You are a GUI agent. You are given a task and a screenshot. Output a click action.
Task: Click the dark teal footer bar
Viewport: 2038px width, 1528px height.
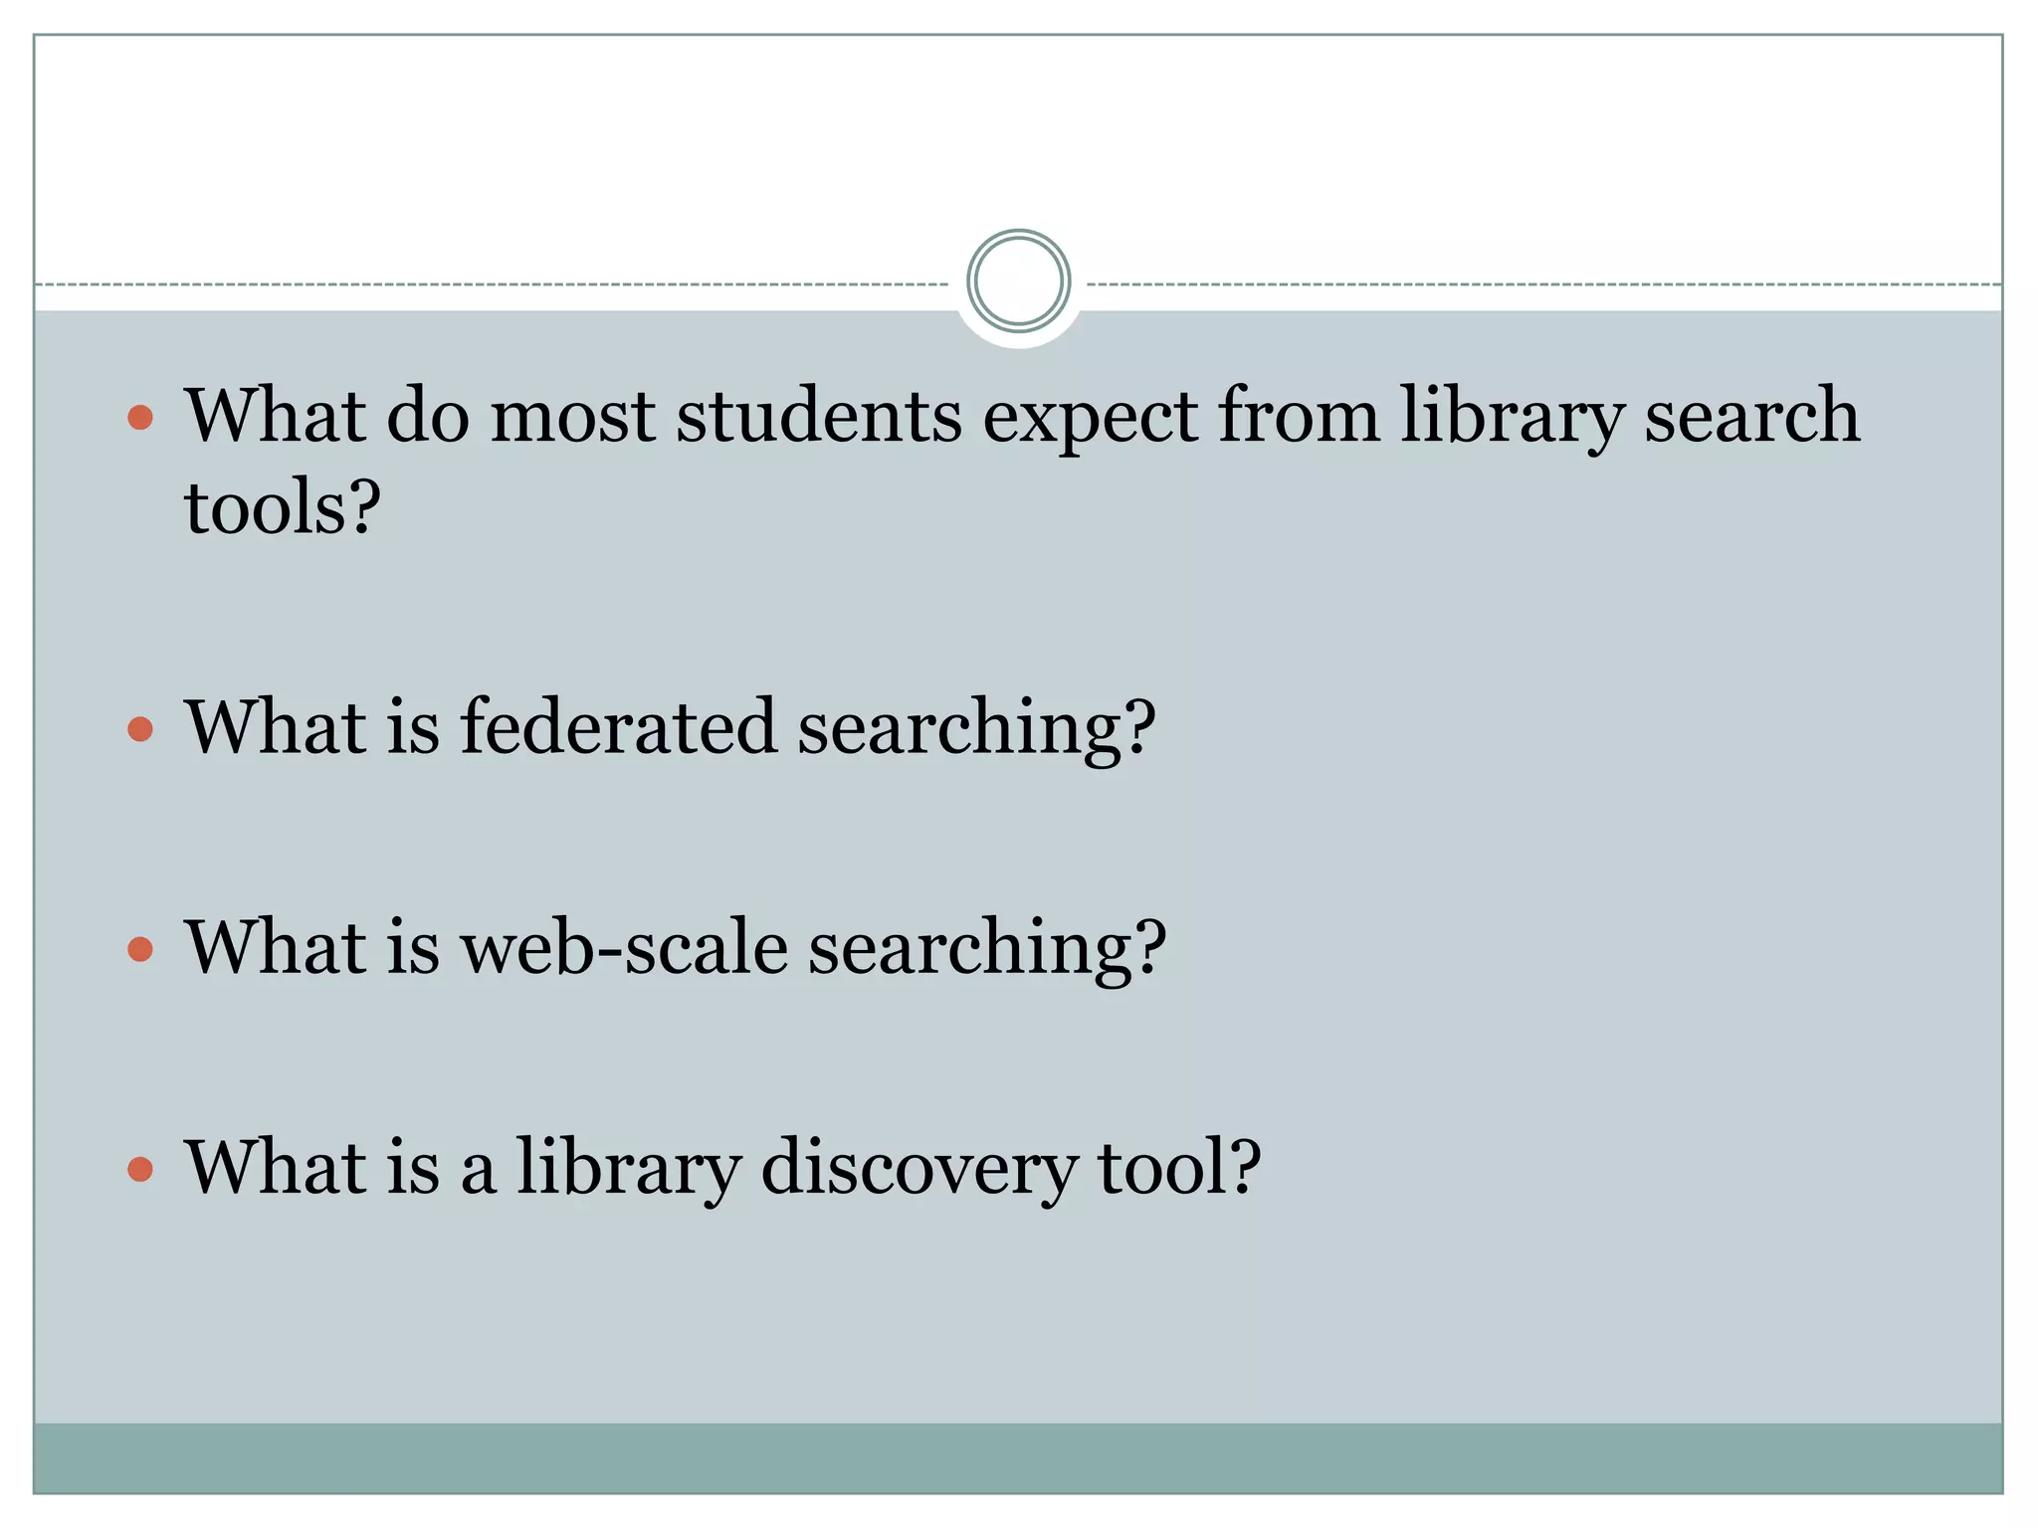coord(1018,1457)
